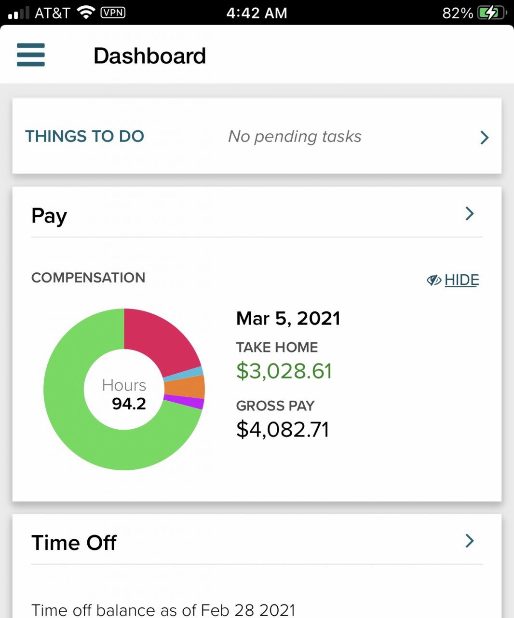
Task: Tap the take home amount $3,028.61
Action: pyautogui.click(x=284, y=371)
